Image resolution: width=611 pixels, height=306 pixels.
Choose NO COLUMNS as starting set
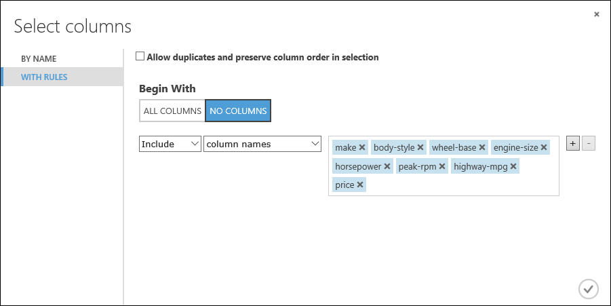[x=238, y=111]
